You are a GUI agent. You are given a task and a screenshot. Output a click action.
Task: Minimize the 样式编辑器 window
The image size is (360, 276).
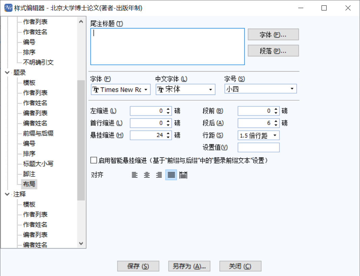301,8
